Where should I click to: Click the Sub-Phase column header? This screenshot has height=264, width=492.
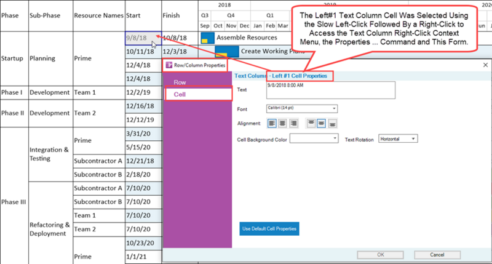(x=51, y=16)
